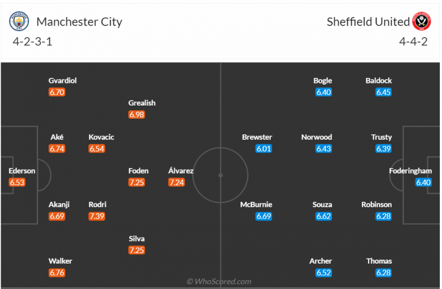
Task: Click the player name Baldock
Action: click(378, 81)
